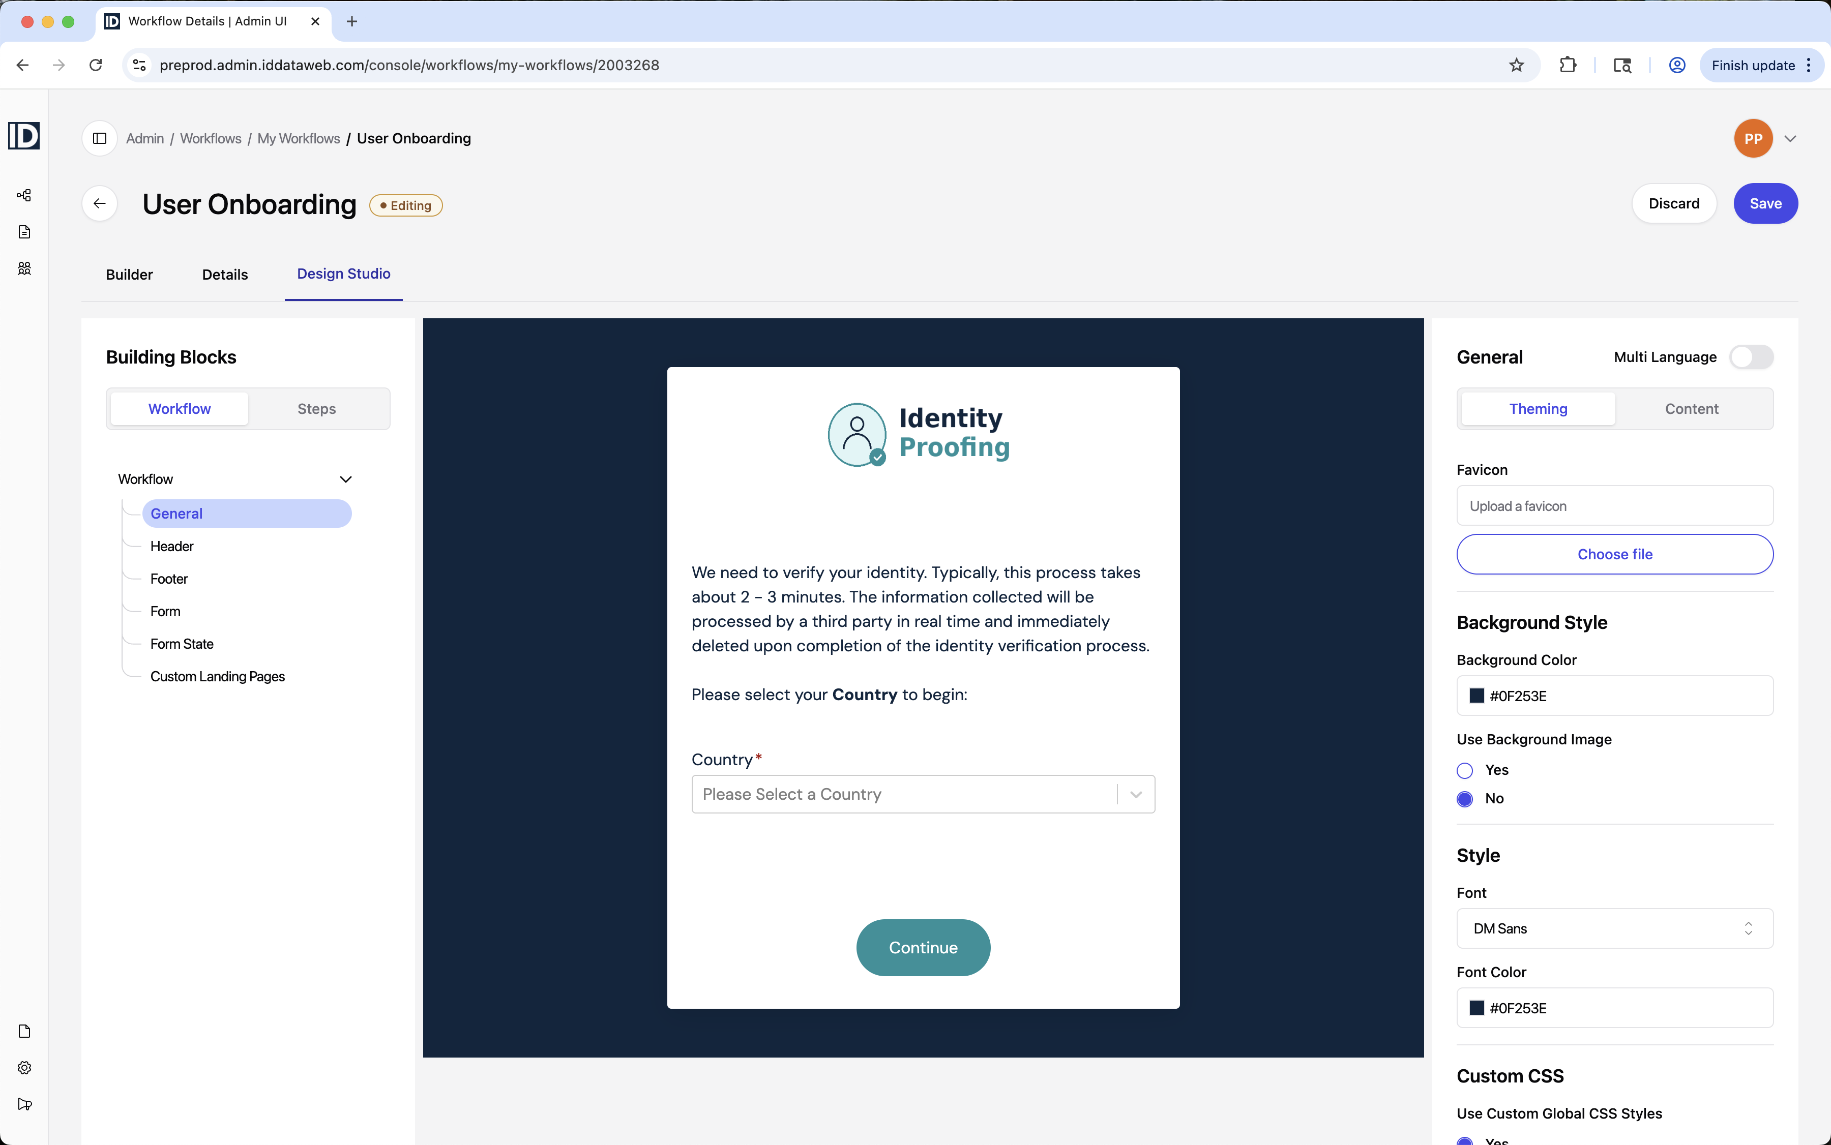Toggle the sidebar panel icon beside breadcrumb
1831x1145 pixels.
[99, 139]
